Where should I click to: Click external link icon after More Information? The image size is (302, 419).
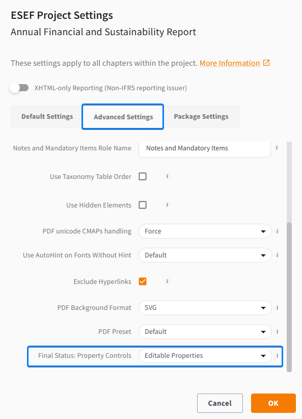pyautogui.click(x=266, y=63)
